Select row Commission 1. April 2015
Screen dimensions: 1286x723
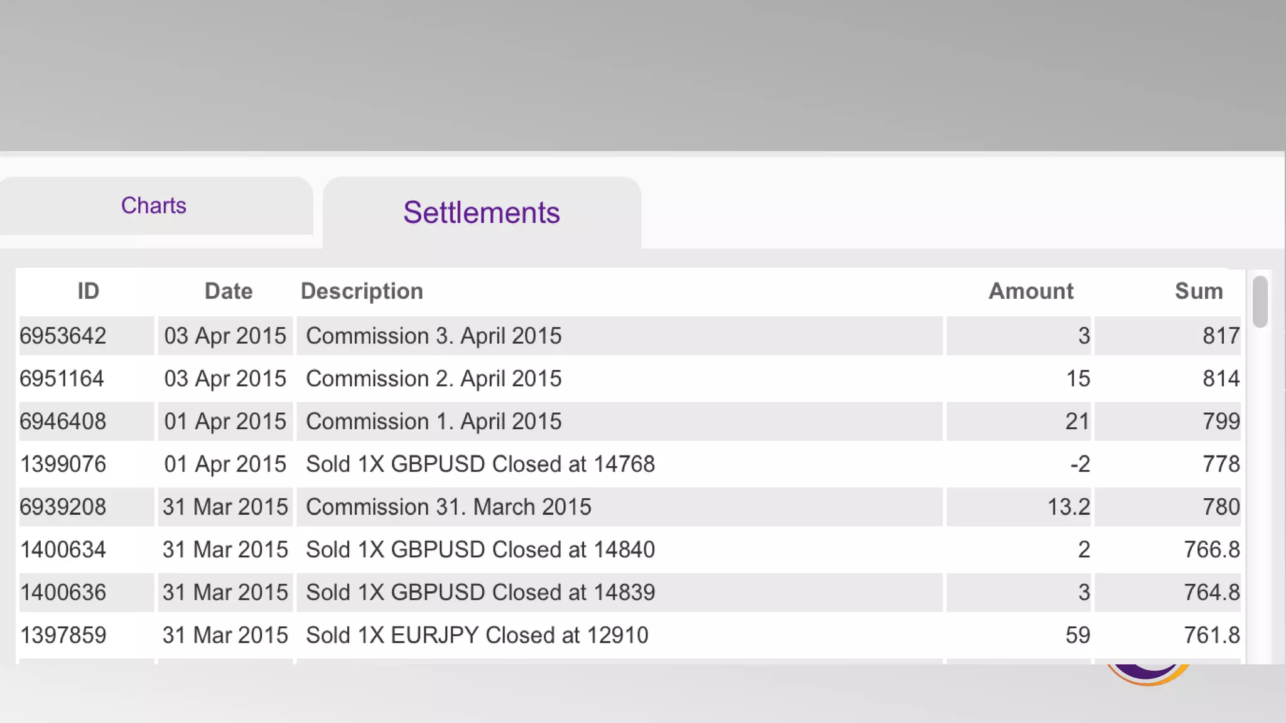click(433, 421)
